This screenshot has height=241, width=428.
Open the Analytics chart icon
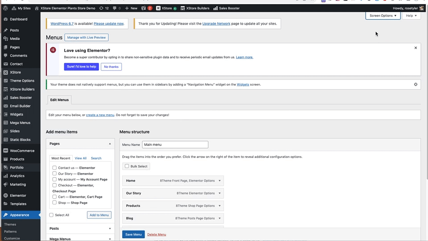tap(6, 176)
